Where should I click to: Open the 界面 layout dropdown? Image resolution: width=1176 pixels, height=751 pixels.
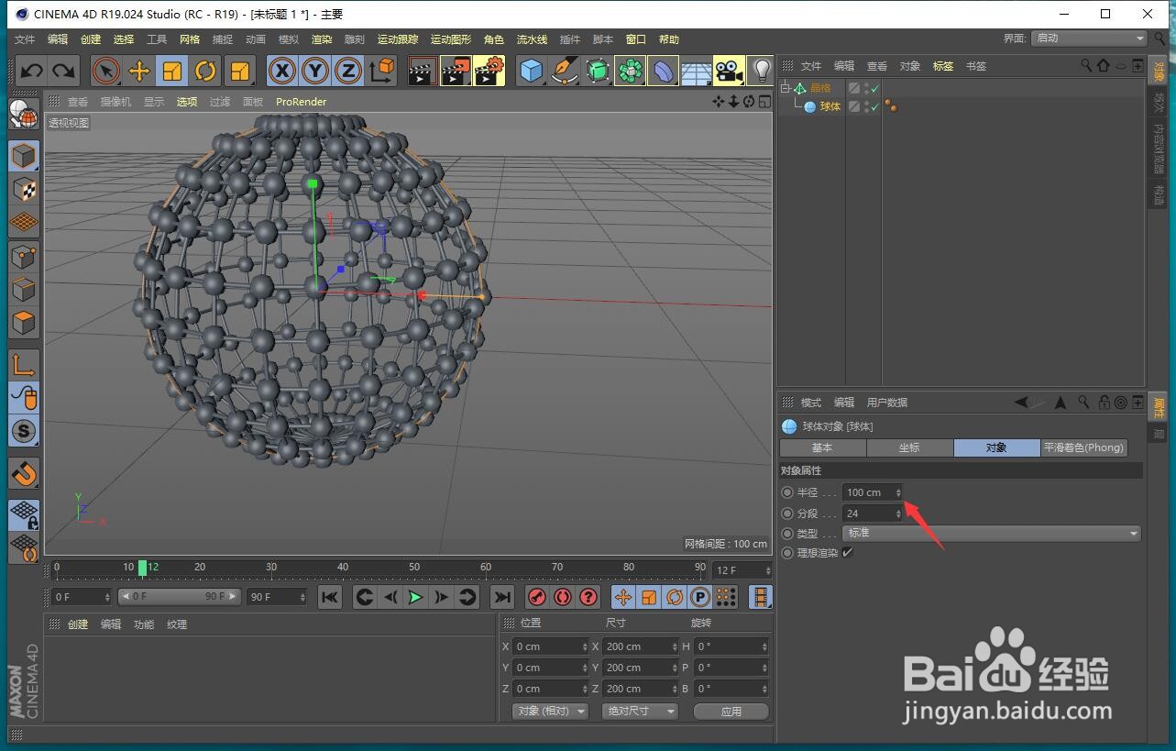click(x=1089, y=38)
